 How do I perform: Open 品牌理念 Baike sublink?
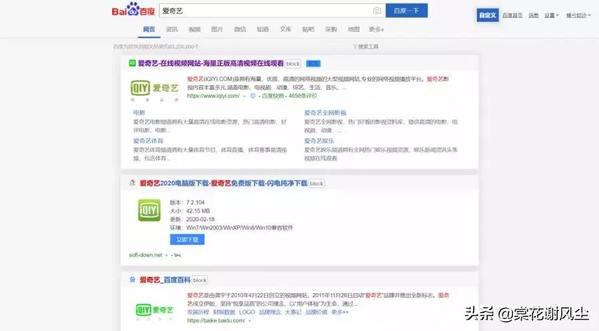(x=270, y=312)
